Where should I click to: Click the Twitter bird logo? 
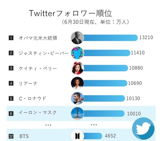pyautogui.click(x=143, y=128)
